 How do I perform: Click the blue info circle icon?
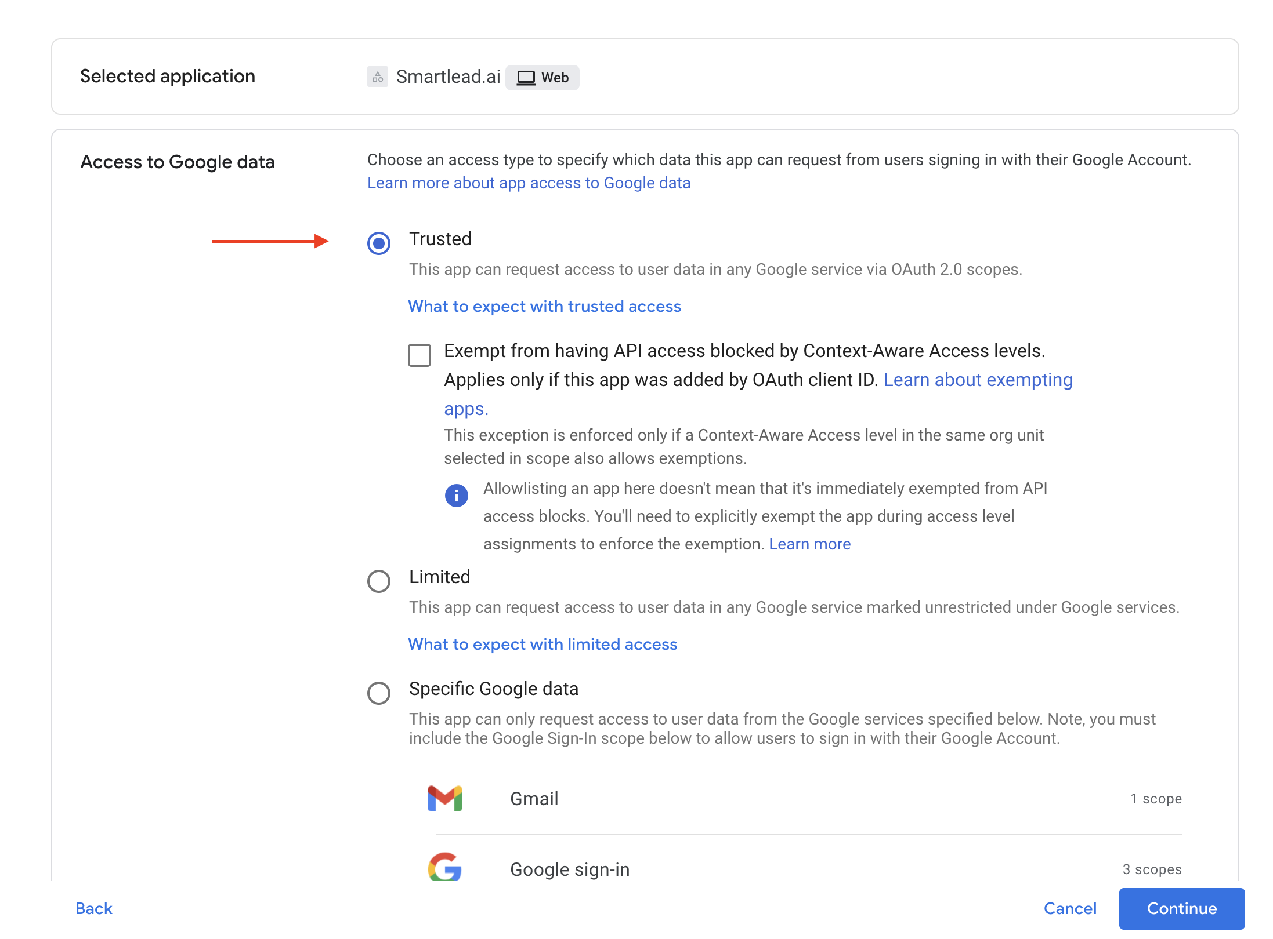457,496
